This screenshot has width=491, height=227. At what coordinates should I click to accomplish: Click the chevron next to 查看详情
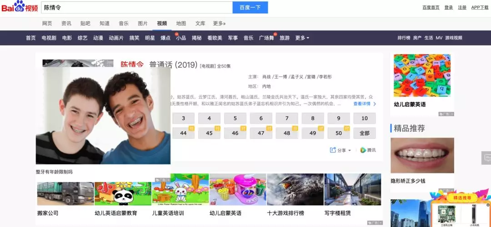pos(375,104)
